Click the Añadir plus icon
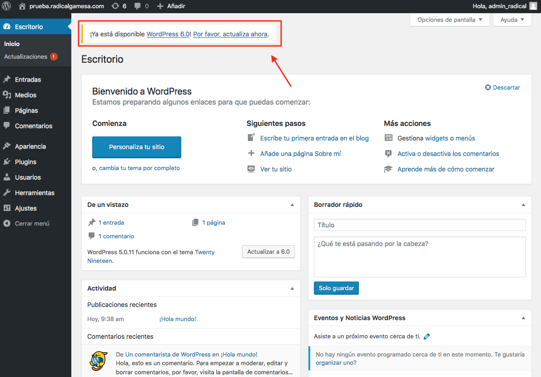Viewport: 541px width, 377px height. point(160,6)
